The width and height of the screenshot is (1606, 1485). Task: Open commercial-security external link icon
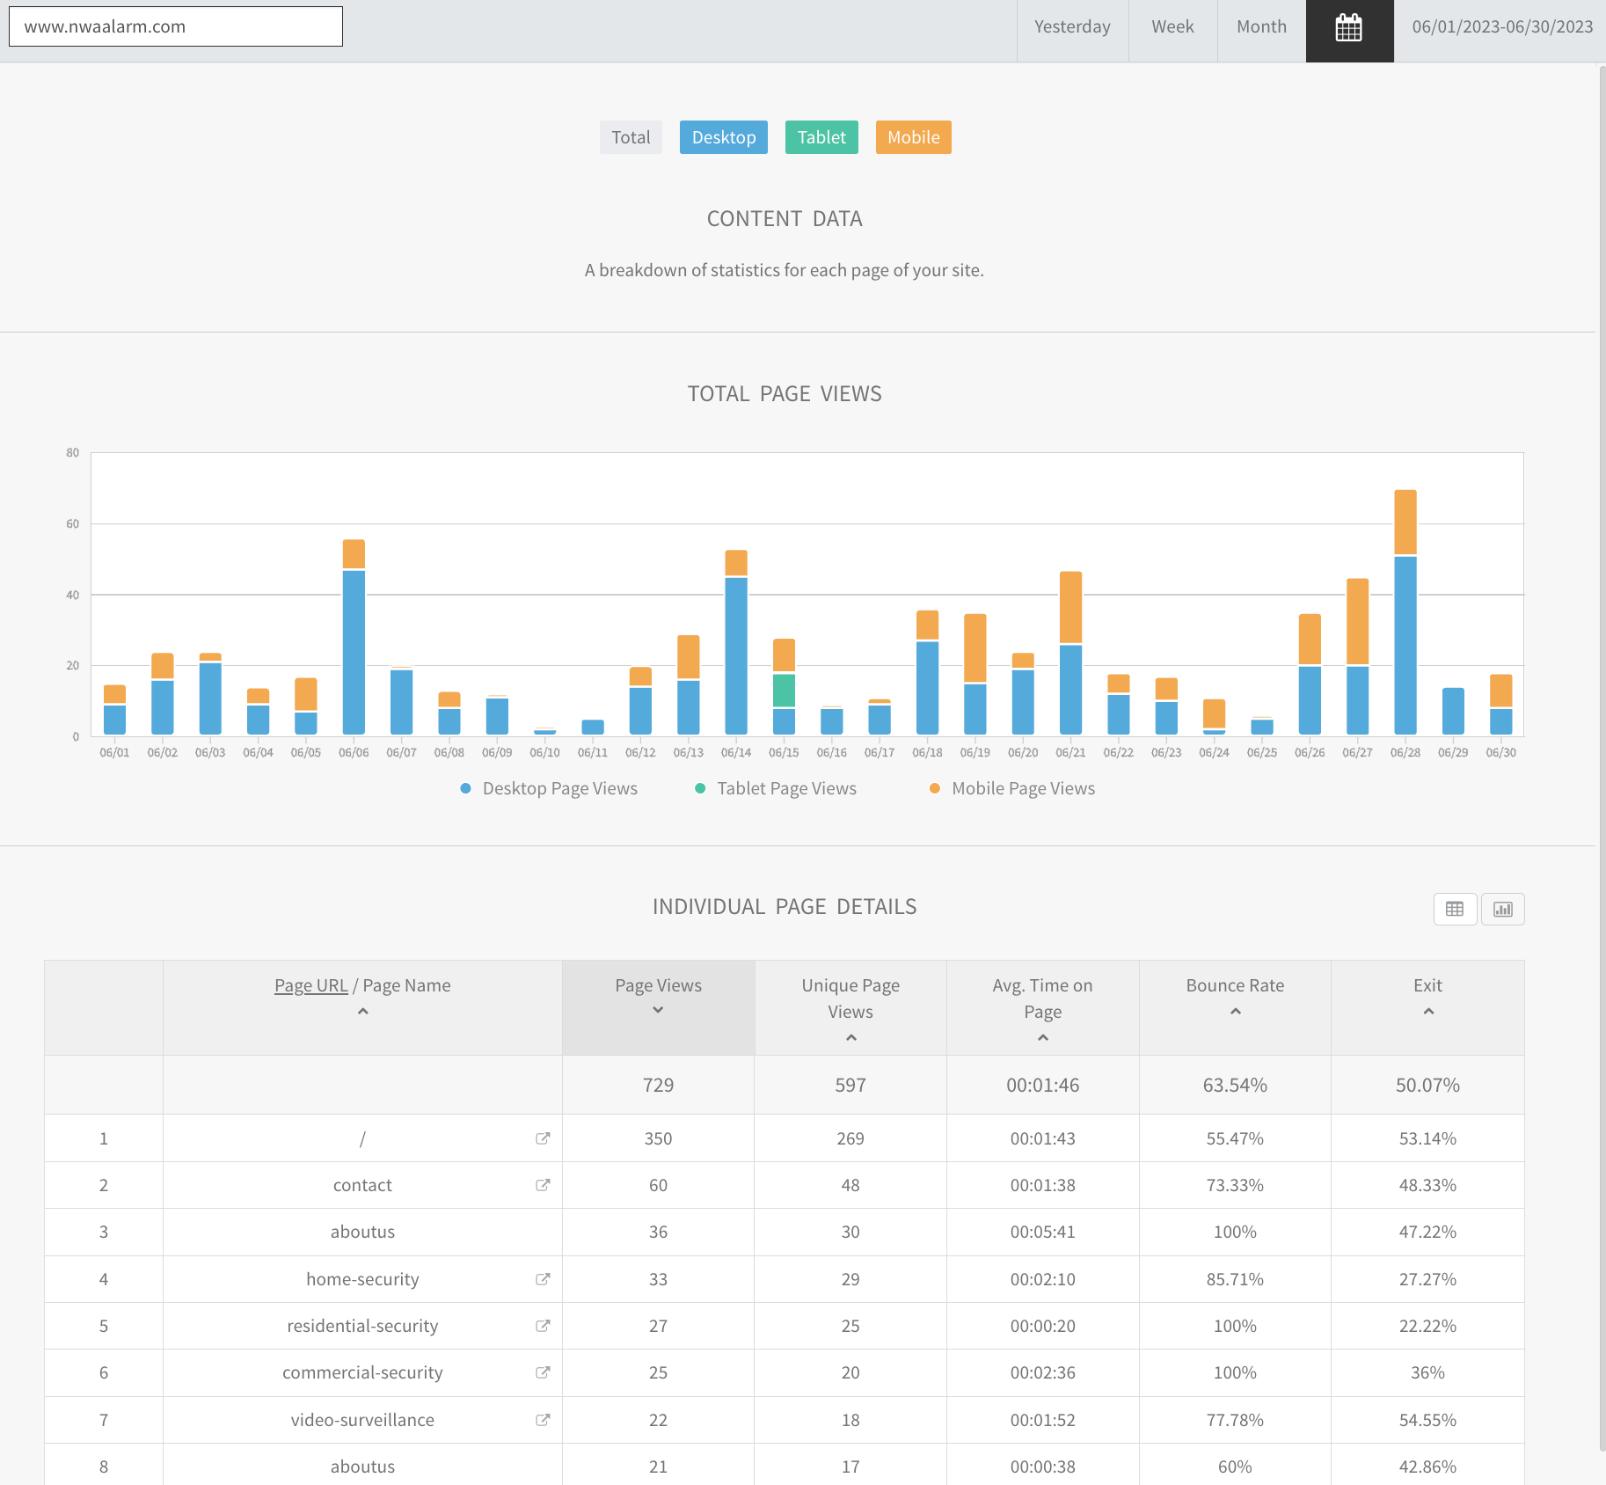(x=543, y=1372)
